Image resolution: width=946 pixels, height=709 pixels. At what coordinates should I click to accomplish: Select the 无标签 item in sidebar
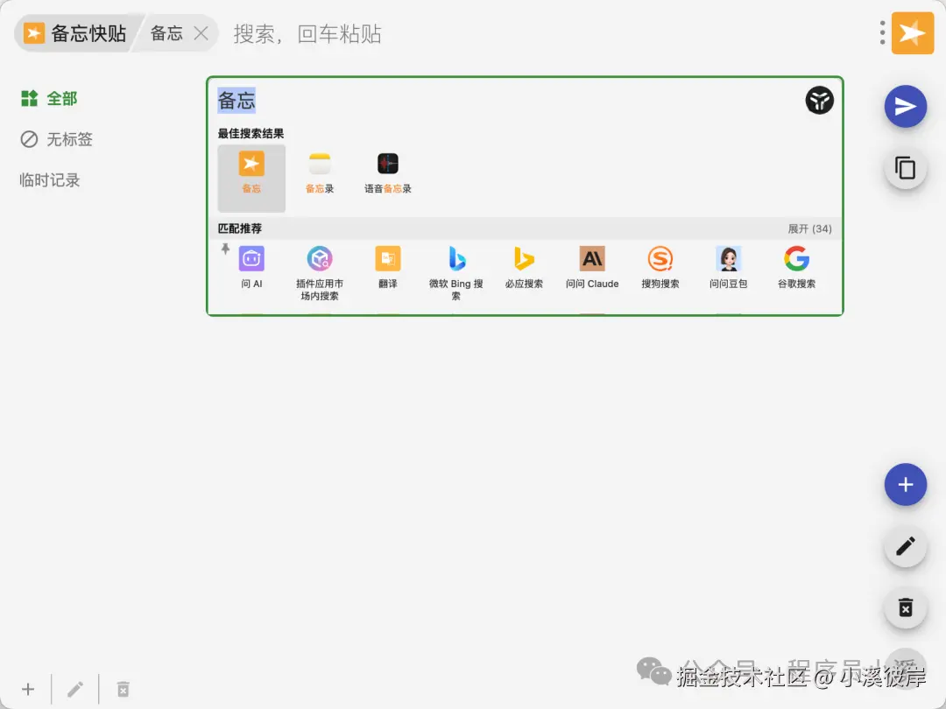tap(56, 139)
